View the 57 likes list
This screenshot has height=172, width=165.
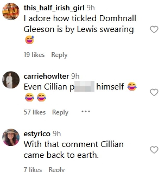point(35,112)
